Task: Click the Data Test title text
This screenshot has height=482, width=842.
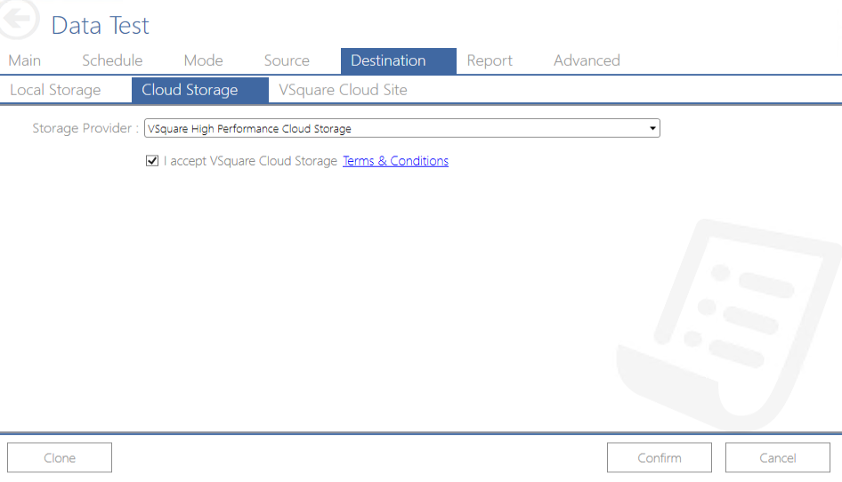Action: [100, 25]
